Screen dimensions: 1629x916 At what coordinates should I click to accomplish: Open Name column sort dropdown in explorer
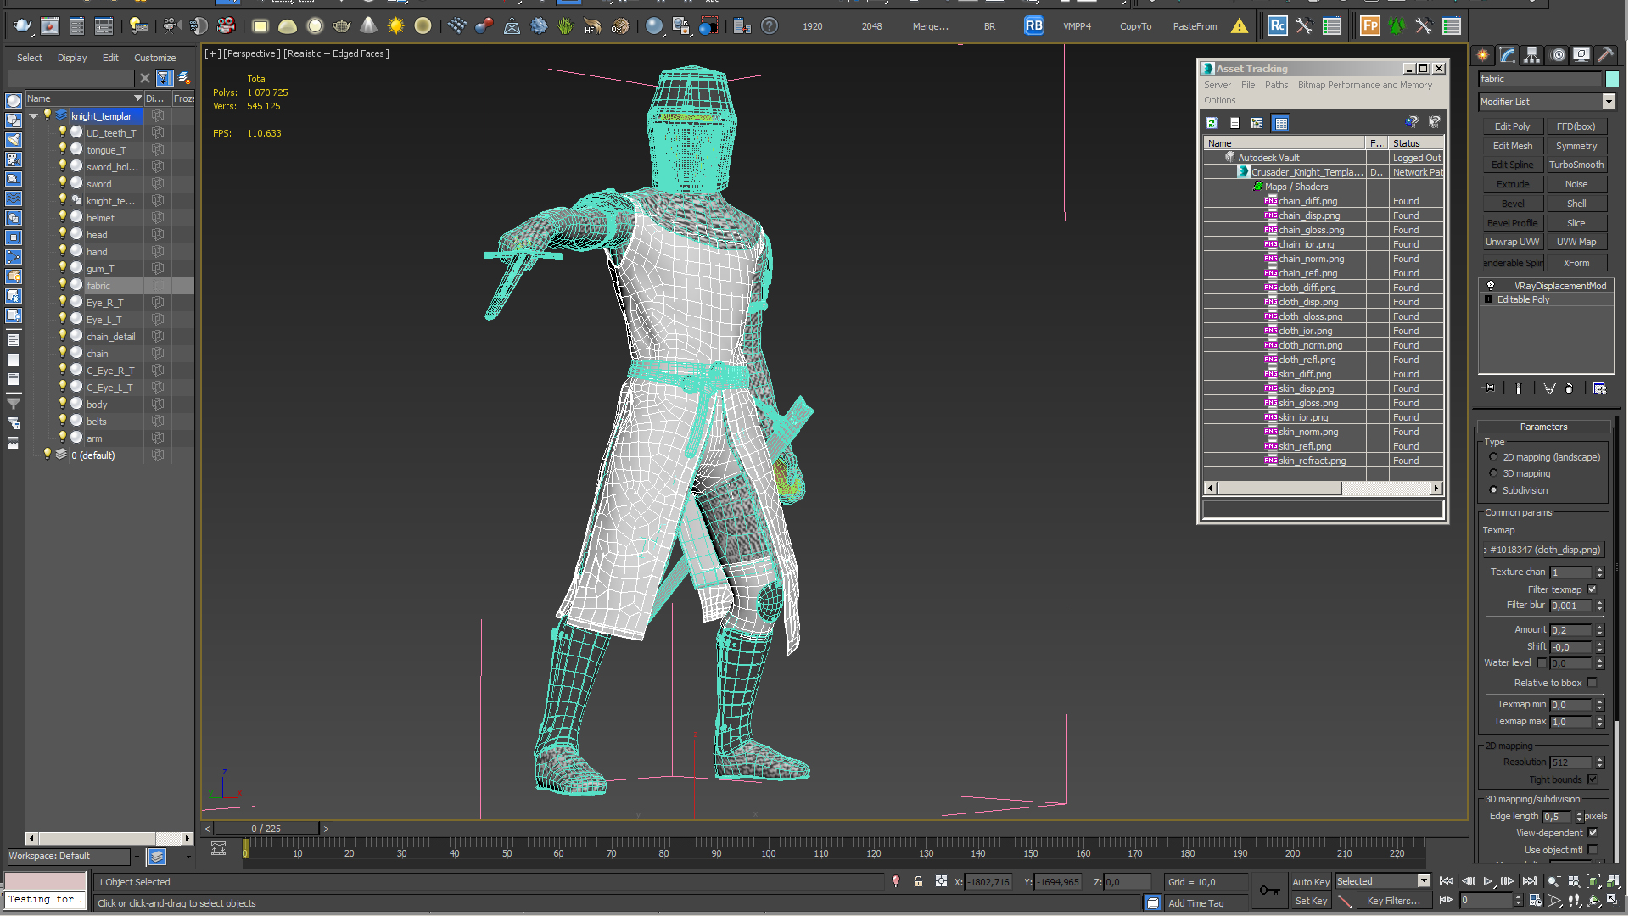[137, 98]
